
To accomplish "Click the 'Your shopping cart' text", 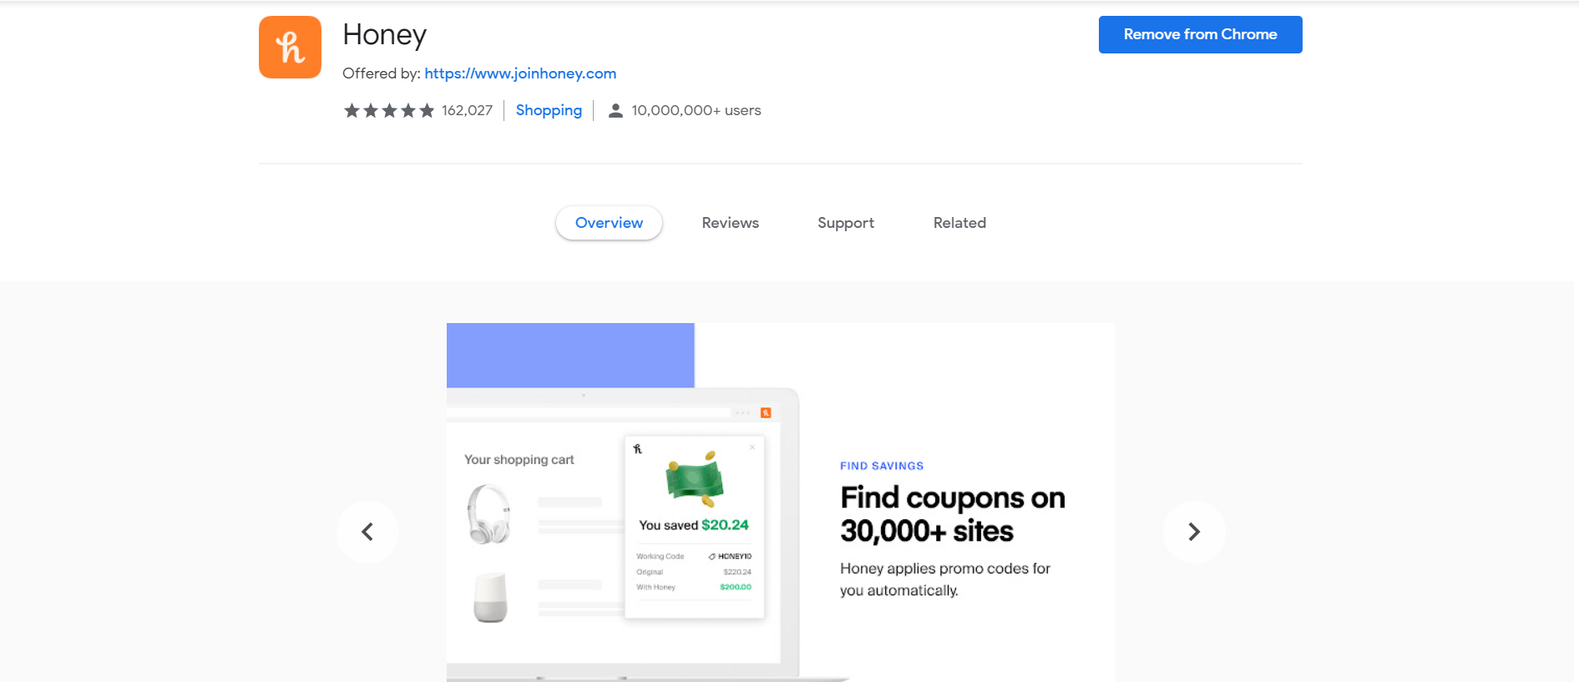I will point(519,459).
